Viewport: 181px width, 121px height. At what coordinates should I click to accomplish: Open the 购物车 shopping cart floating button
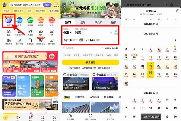click(x=56, y=100)
